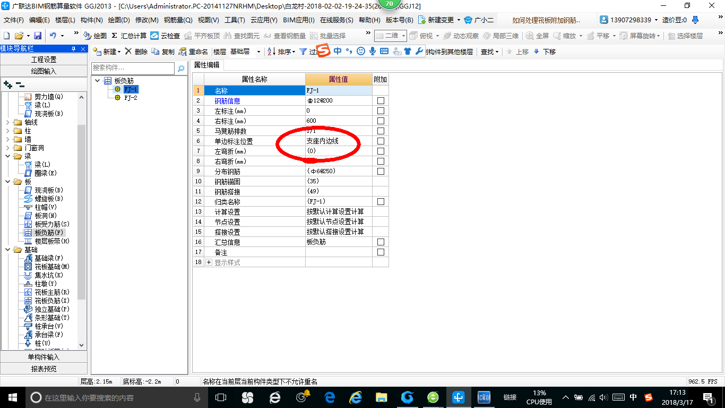Expand the 门窗洞 folder

coord(7,148)
